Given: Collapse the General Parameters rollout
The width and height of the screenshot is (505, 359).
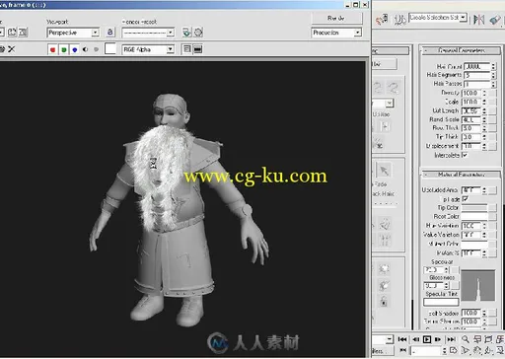Looking at the screenshot, I should tap(461, 50).
